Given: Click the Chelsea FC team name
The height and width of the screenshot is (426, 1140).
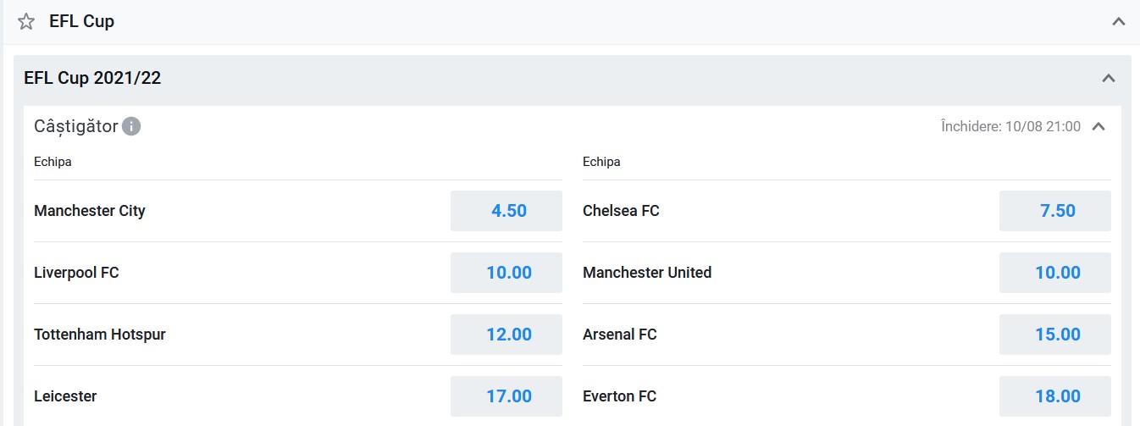Looking at the screenshot, I should point(621,211).
